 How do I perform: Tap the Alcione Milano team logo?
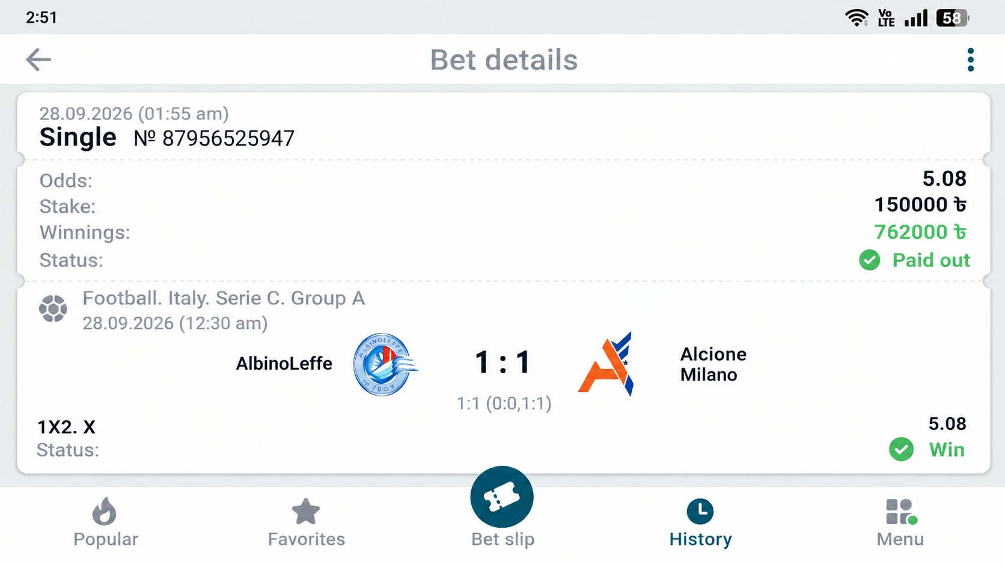(x=606, y=364)
